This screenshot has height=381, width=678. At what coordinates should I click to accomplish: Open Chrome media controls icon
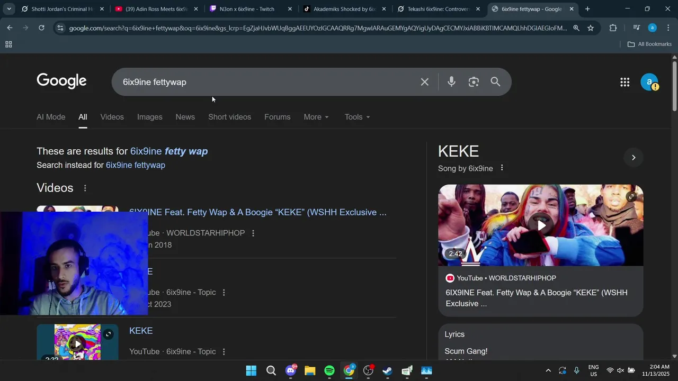click(x=636, y=28)
